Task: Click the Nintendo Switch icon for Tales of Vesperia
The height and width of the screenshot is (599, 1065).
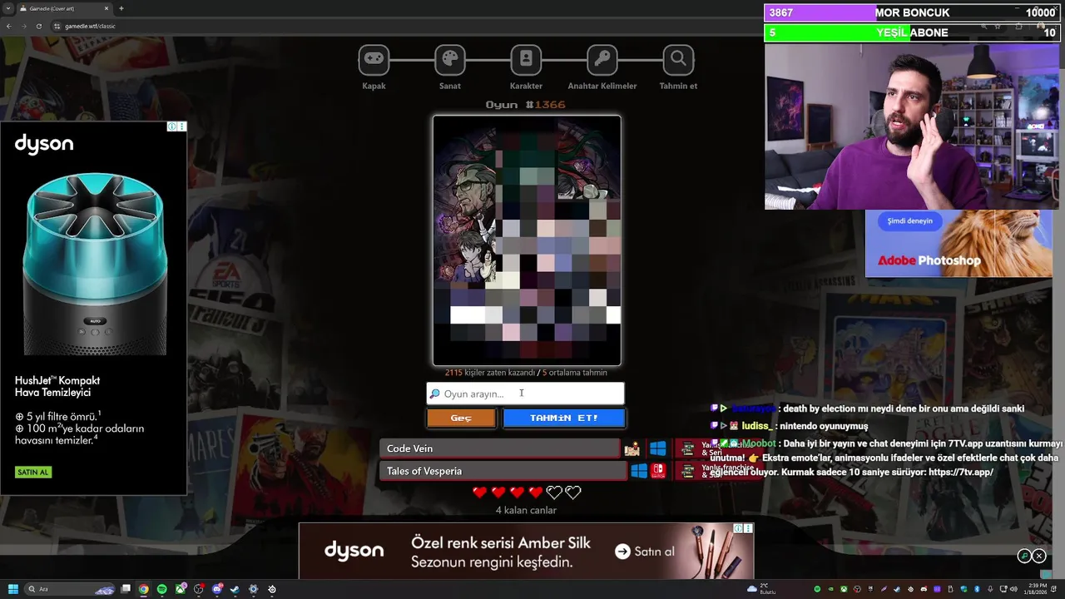Action: (x=658, y=471)
